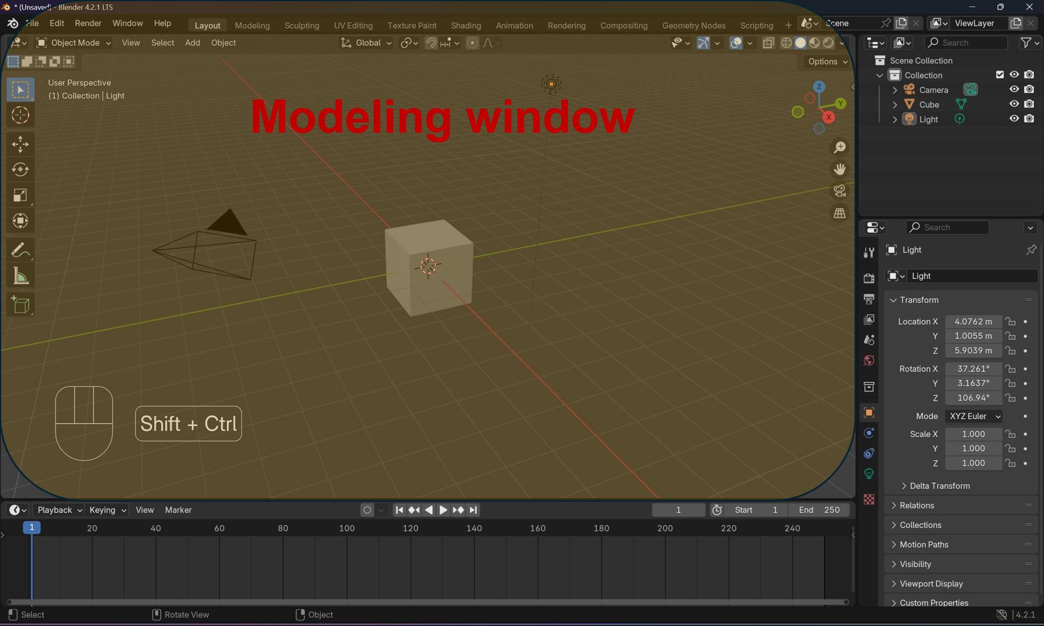Select the Move tool
The width and height of the screenshot is (1044, 626).
coord(20,144)
